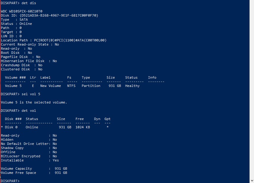
Task: Click the Healthy status in the volume row
Action: pos(132,86)
